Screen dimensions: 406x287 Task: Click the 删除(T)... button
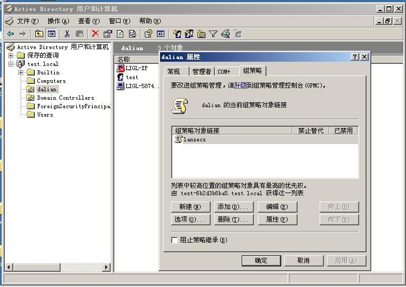[234, 219]
